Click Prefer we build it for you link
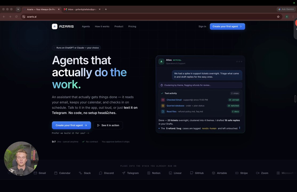 (x=70, y=133)
